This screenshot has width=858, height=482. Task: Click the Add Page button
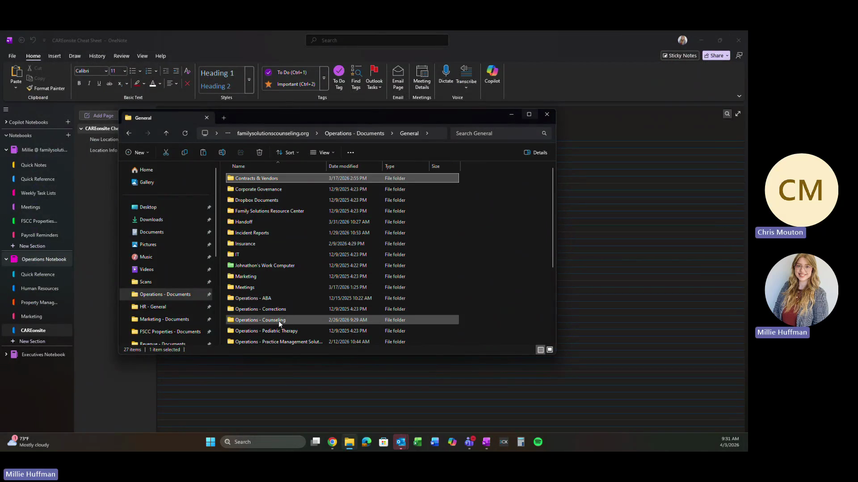tap(99, 116)
